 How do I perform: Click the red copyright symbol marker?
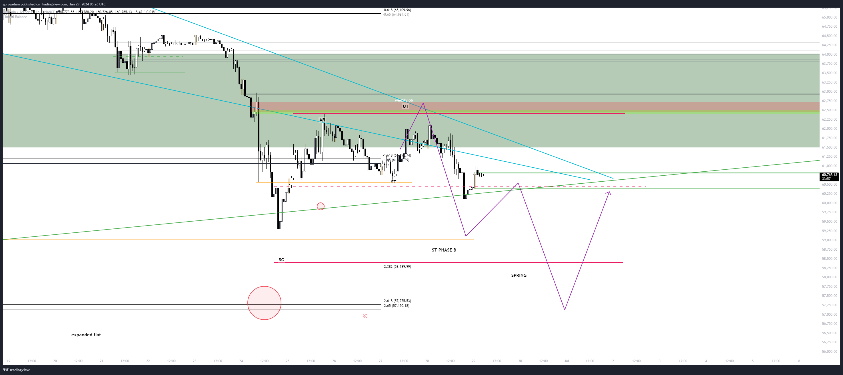(x=365, y=316)
